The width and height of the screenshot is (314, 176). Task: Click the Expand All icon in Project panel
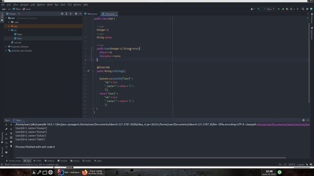(66, 14)
